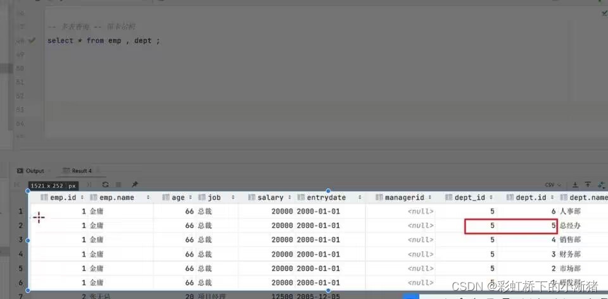The image size is (608, 299).
Task: Select row number 1 in result grid
Action: [x=20, y=212]
